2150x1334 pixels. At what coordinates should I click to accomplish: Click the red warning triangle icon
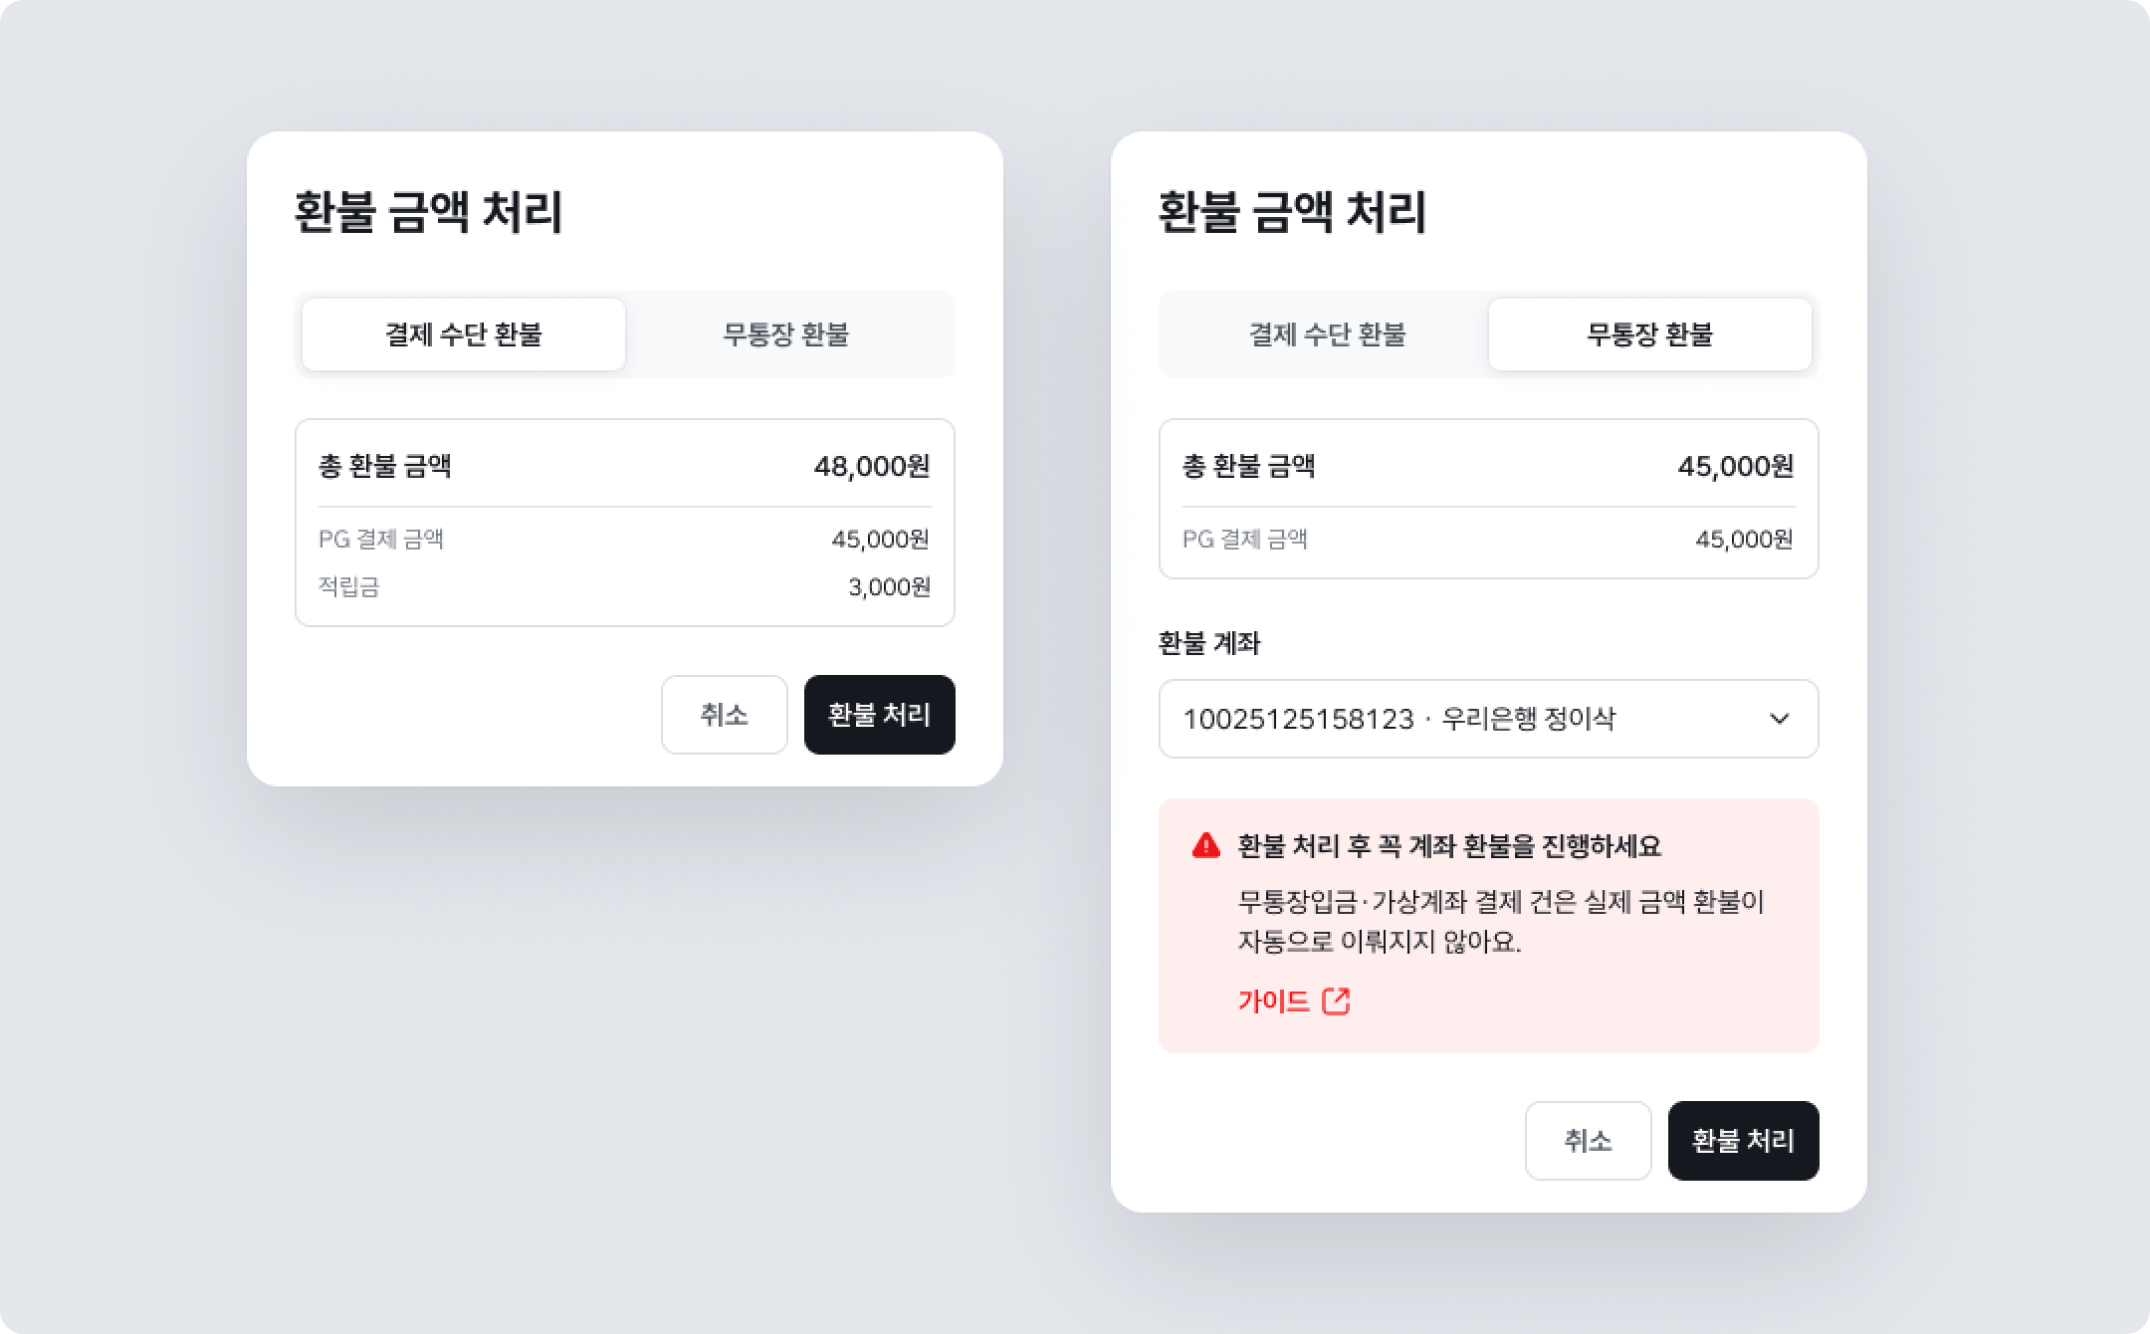point(1205,846)
